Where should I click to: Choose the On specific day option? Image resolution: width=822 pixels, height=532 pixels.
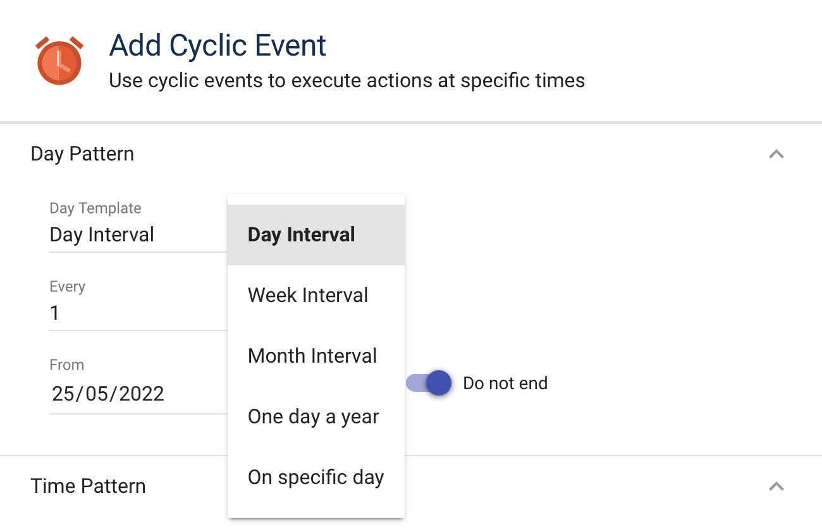pos(316,477)
